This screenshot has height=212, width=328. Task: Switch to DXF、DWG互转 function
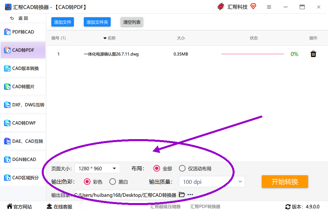click(x=23, y=105)
